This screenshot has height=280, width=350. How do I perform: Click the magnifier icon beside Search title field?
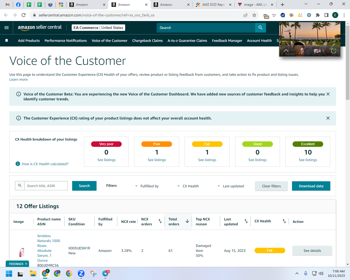[x=20, y=186]
